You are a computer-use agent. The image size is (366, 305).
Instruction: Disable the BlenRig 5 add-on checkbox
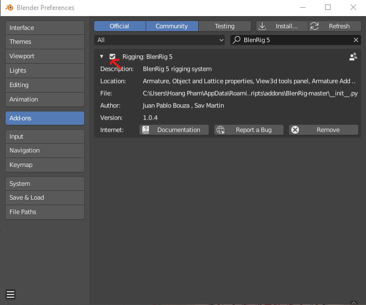point(112,57)
